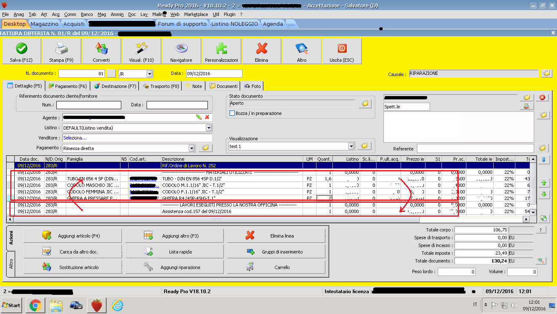
Task: Open the Altro toolbar options
Action: coord(301,52)
